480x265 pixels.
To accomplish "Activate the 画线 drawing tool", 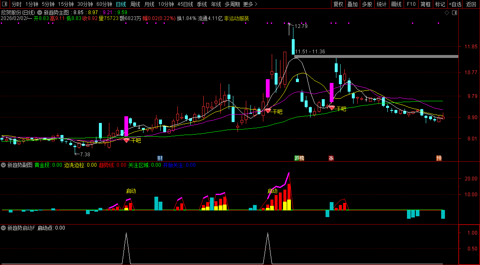I will point(396,4).
